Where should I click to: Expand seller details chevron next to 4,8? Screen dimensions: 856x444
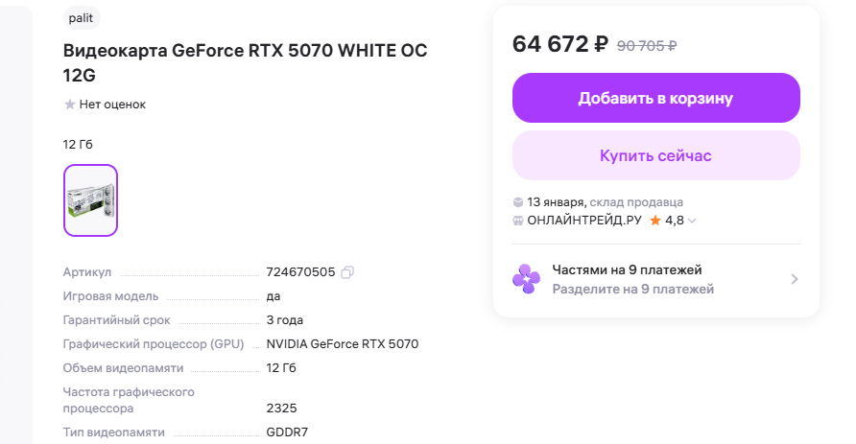pyautogui.click(x=692, y=221)
